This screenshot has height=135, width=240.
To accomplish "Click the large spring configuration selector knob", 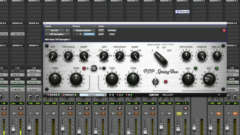I will [161, 58].
